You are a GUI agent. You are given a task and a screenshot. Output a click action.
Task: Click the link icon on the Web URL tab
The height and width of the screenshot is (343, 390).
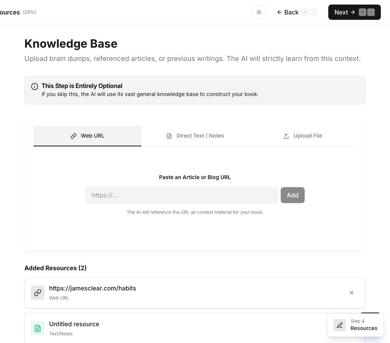[x=74, y=136]
